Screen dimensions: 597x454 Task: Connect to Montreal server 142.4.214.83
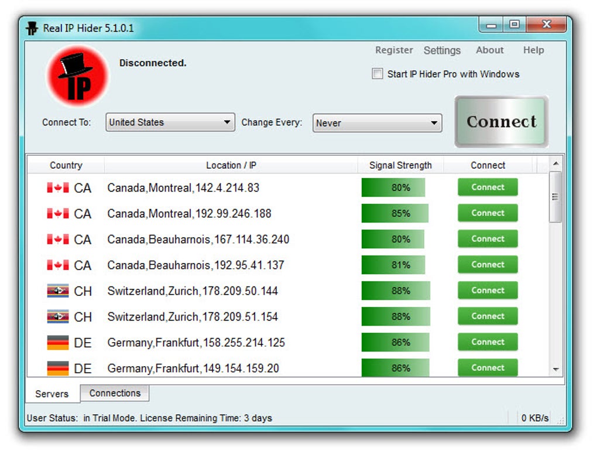click(488, 187)
